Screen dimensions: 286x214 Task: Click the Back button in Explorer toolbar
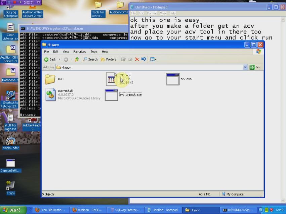50,60
